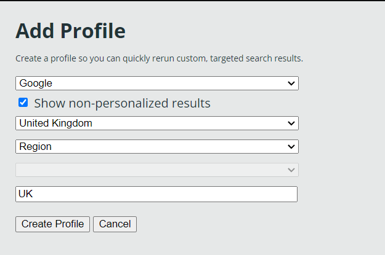The height and width of the screenshot is (255, 385).
Task: Click the 'Show non-personalized results' label text
Action: click(x=122, y=103)
